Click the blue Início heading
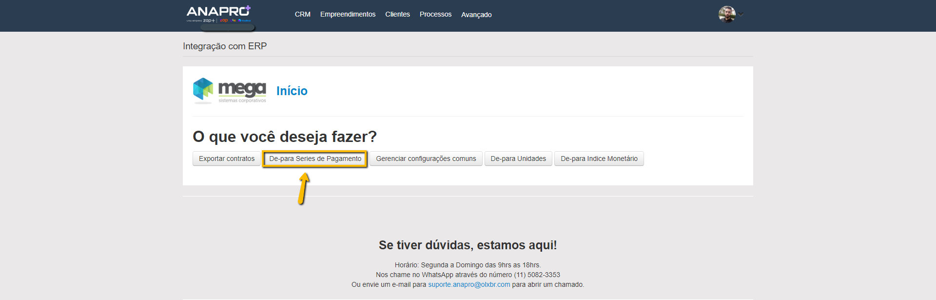Viewport: 936px width, 300px height. coord(292,91)
